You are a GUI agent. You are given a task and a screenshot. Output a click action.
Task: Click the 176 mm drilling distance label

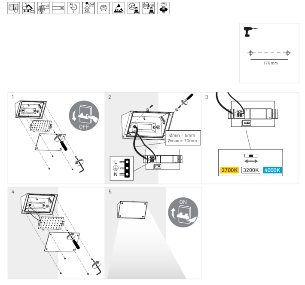pyautogui.click(x=271, y=63)
